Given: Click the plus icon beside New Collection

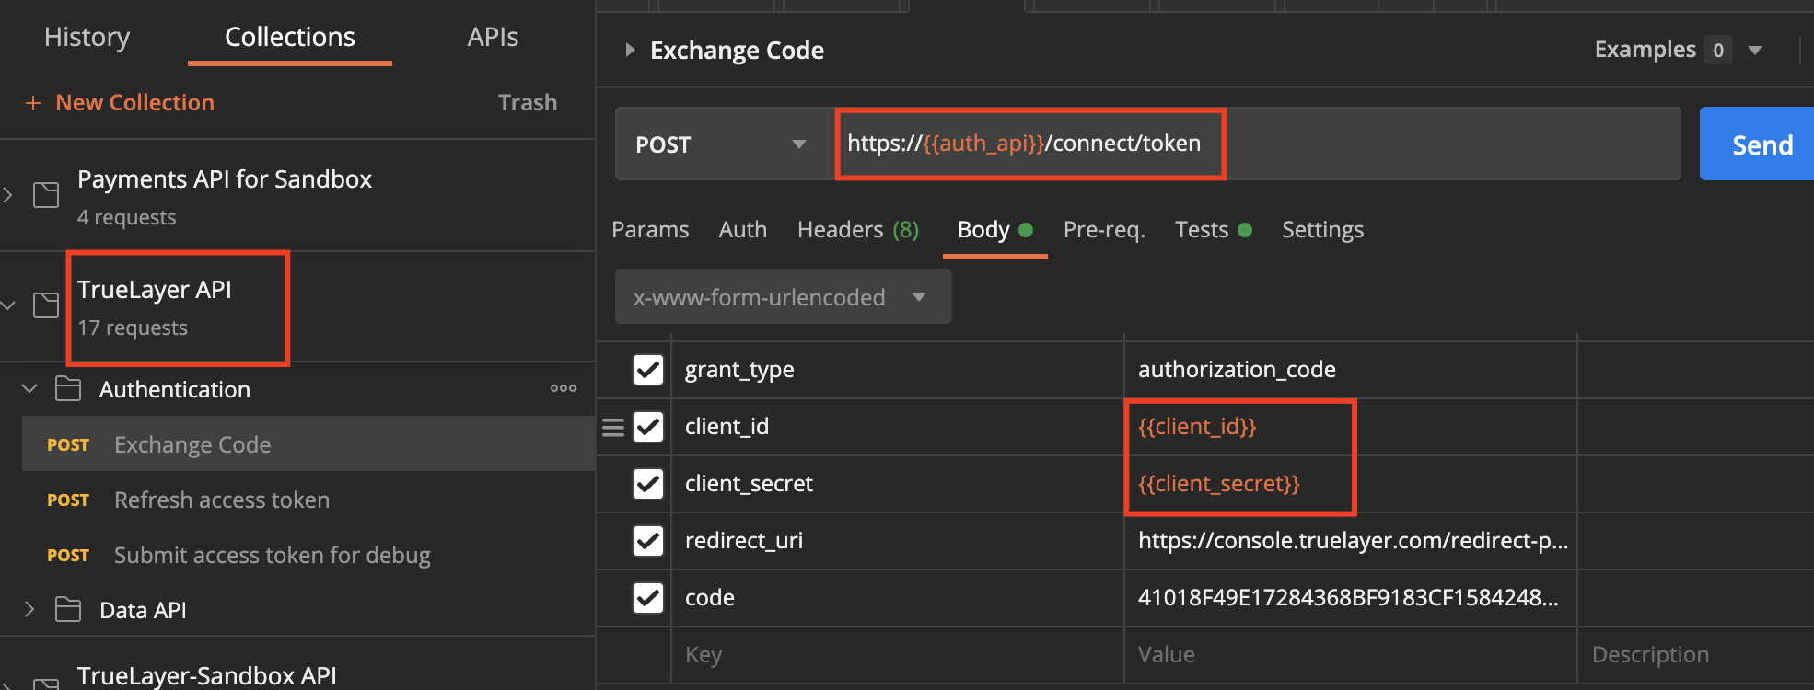Looking at the screenshot, I should (x=33, y=103).
